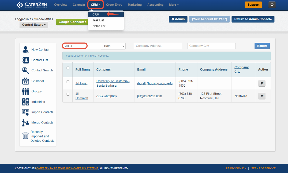Open Contact List sidebar link
Screen dimensions: 288x173
40,60
